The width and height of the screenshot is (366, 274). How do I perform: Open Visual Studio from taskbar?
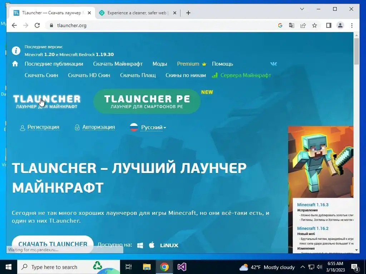pos(182,267)
